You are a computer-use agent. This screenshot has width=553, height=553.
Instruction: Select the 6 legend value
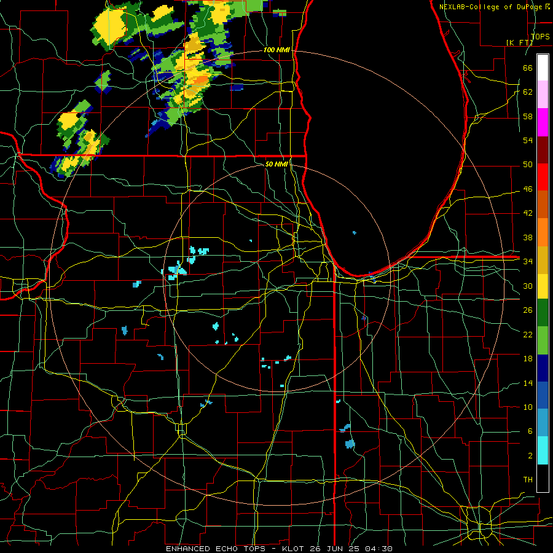tap(530, 431)
